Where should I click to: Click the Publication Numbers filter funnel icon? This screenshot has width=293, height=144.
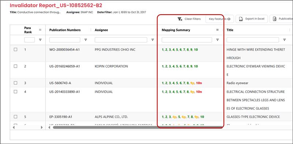tap(86, 40)
